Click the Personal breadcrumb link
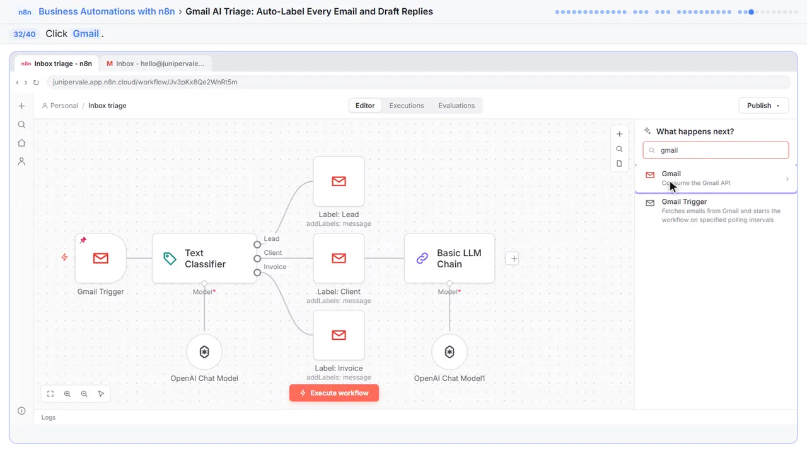This screenshot has width=807, height=453. (x=60, y=106)
